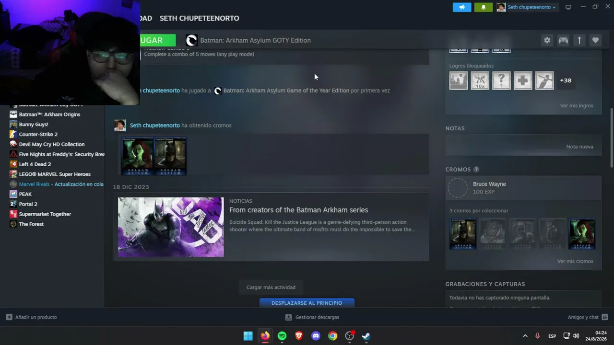614x345 pixels.
Task: Select Marvel Rivals queued update entry
Action: click(x=61, y=184)
